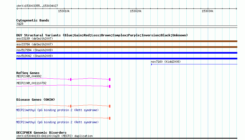Click the 153010k ruler tick label

click(x=64, y=11)
